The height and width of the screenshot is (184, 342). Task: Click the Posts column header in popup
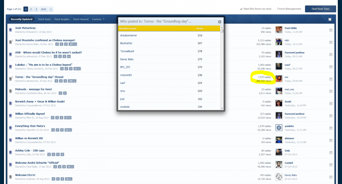(x=200, y=28)
